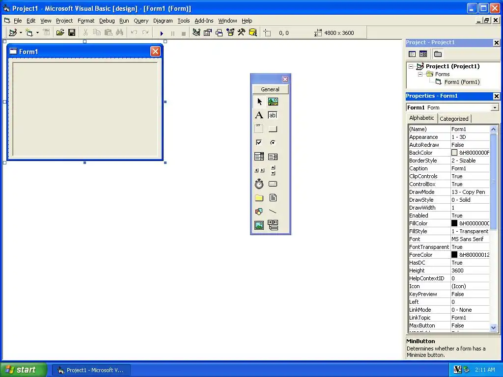
Task: Switch to the Alphabetic tab
Action: point(421,118)
